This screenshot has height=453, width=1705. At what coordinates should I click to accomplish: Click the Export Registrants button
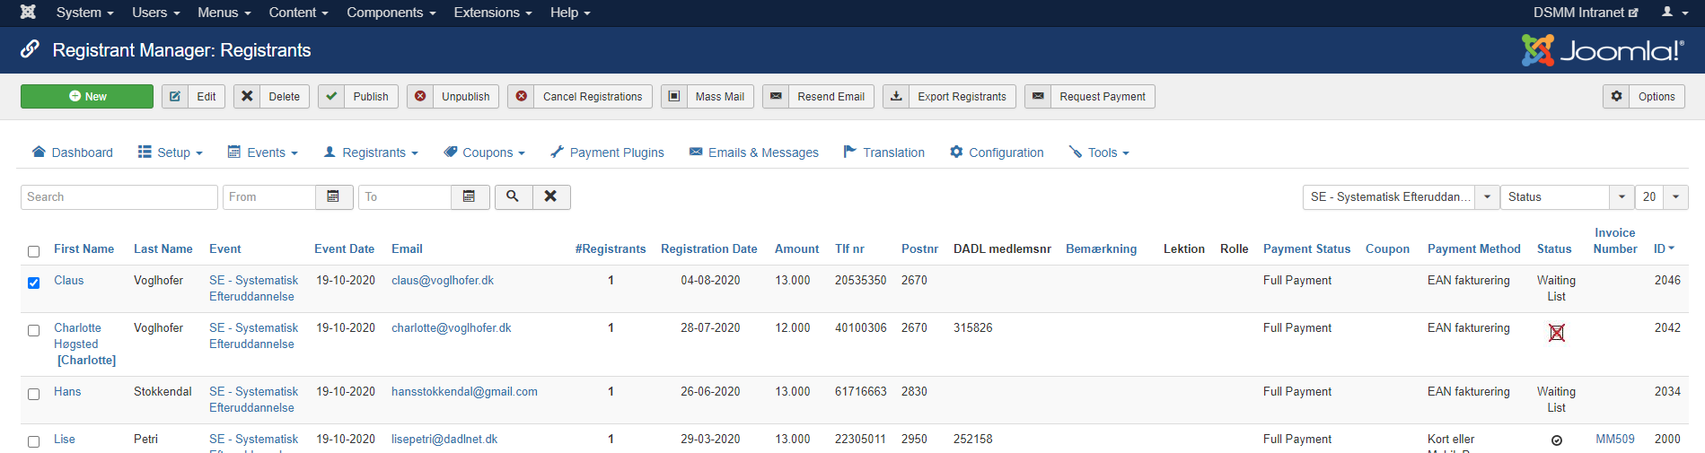949,97
